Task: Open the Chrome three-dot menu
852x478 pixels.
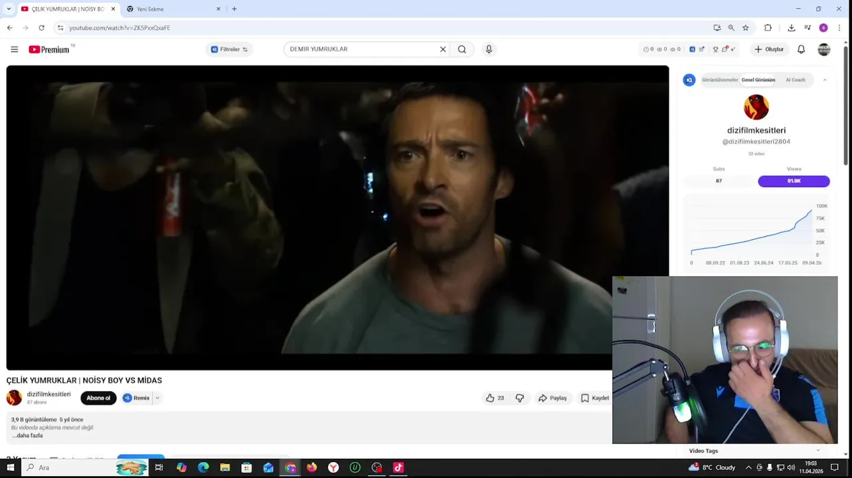Action: tap(839, 28)
